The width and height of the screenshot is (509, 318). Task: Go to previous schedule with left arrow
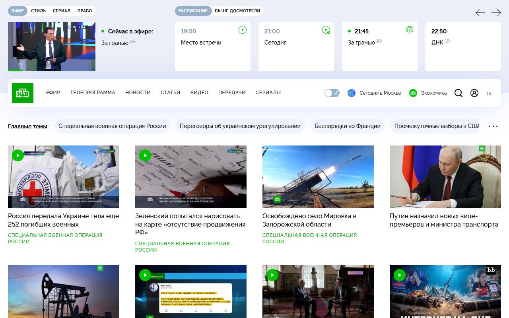click(x=480, y=13)
